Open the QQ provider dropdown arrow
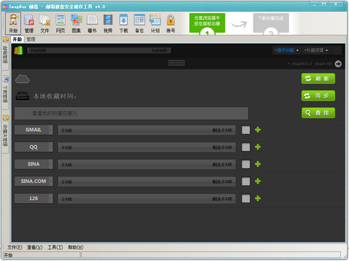The height and width of the screenshot is (261, 349). (x=51, y=147)
